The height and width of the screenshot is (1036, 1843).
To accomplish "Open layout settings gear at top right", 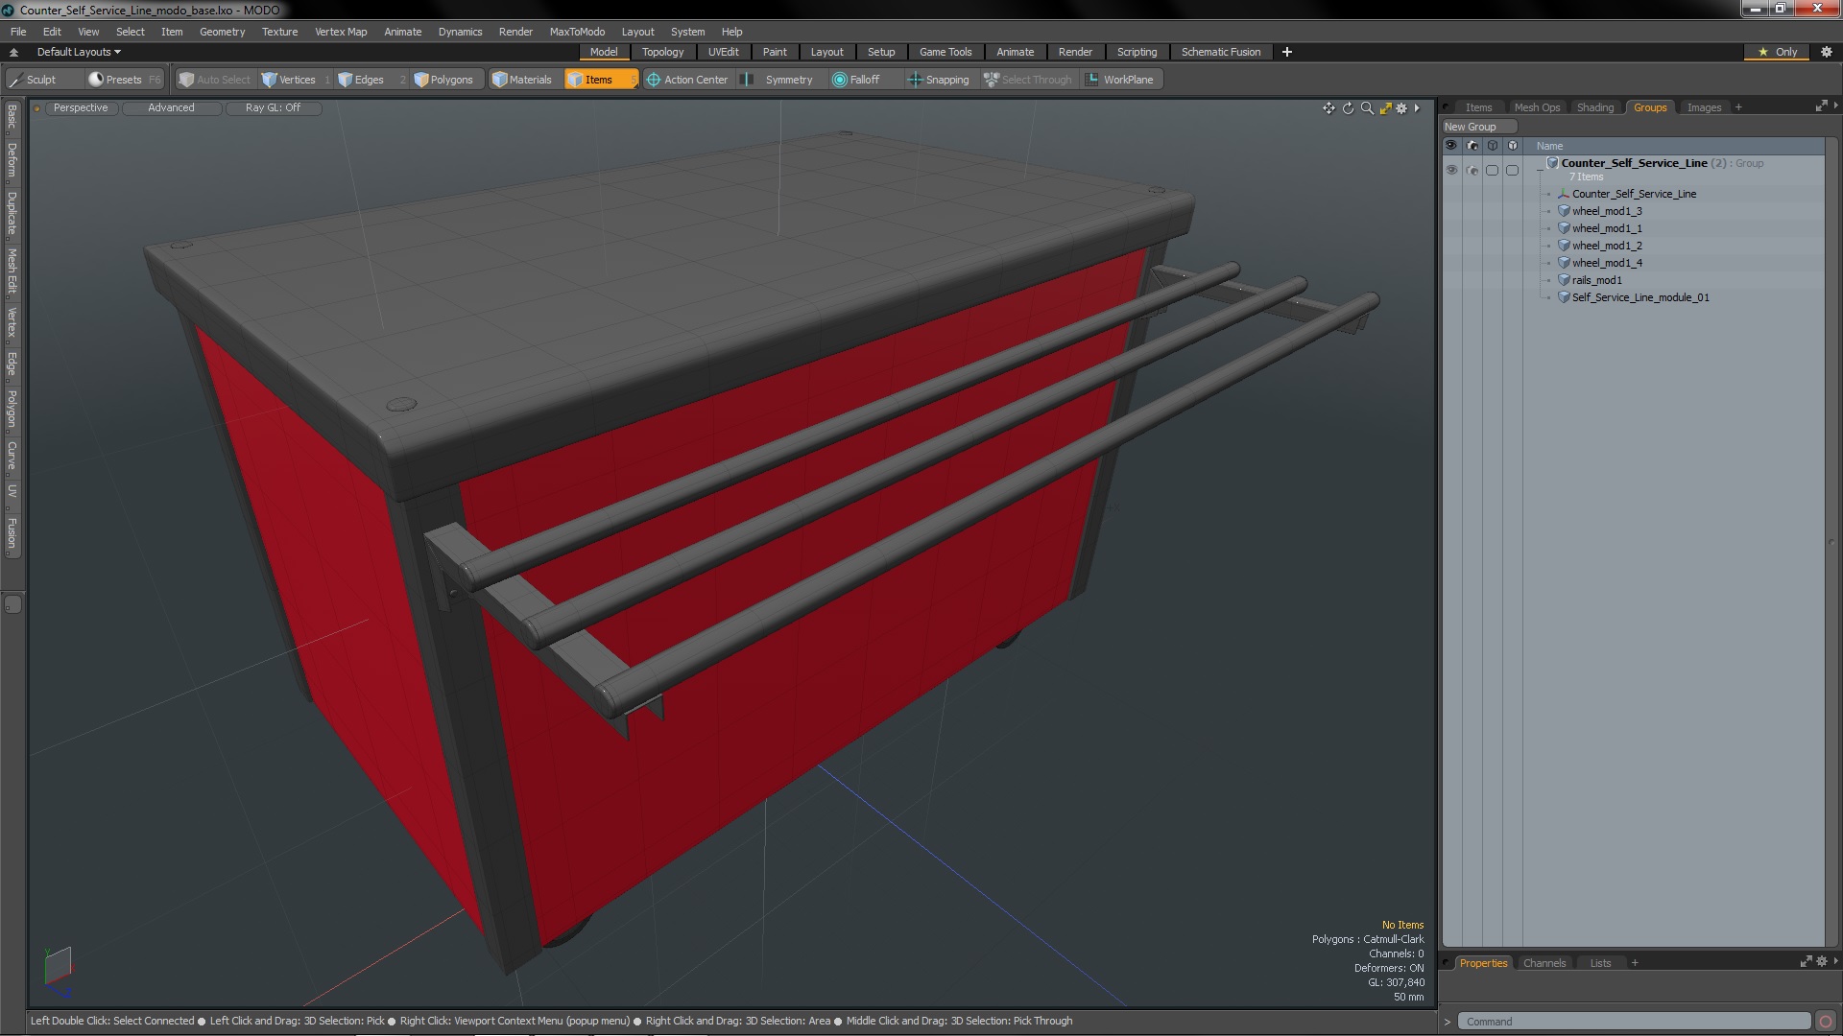I will pos(1827,52).
